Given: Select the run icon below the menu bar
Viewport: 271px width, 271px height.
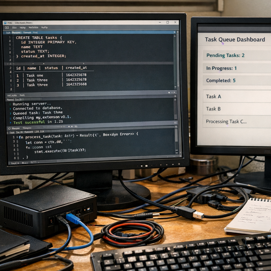Looking at the screenshot, I should point(7,27).
